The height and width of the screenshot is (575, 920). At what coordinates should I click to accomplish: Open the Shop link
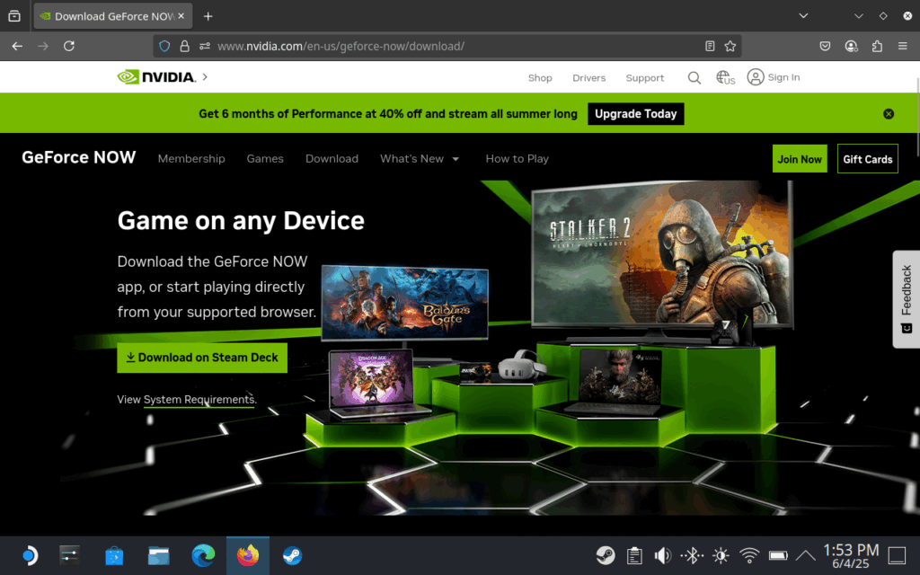[x=540, y=77]
